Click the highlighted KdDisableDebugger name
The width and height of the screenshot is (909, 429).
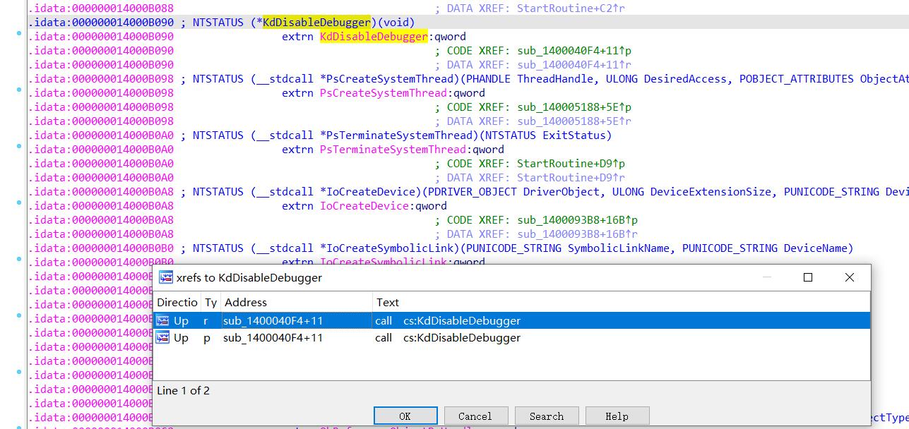pyautogui.click(x=374, y=36)
